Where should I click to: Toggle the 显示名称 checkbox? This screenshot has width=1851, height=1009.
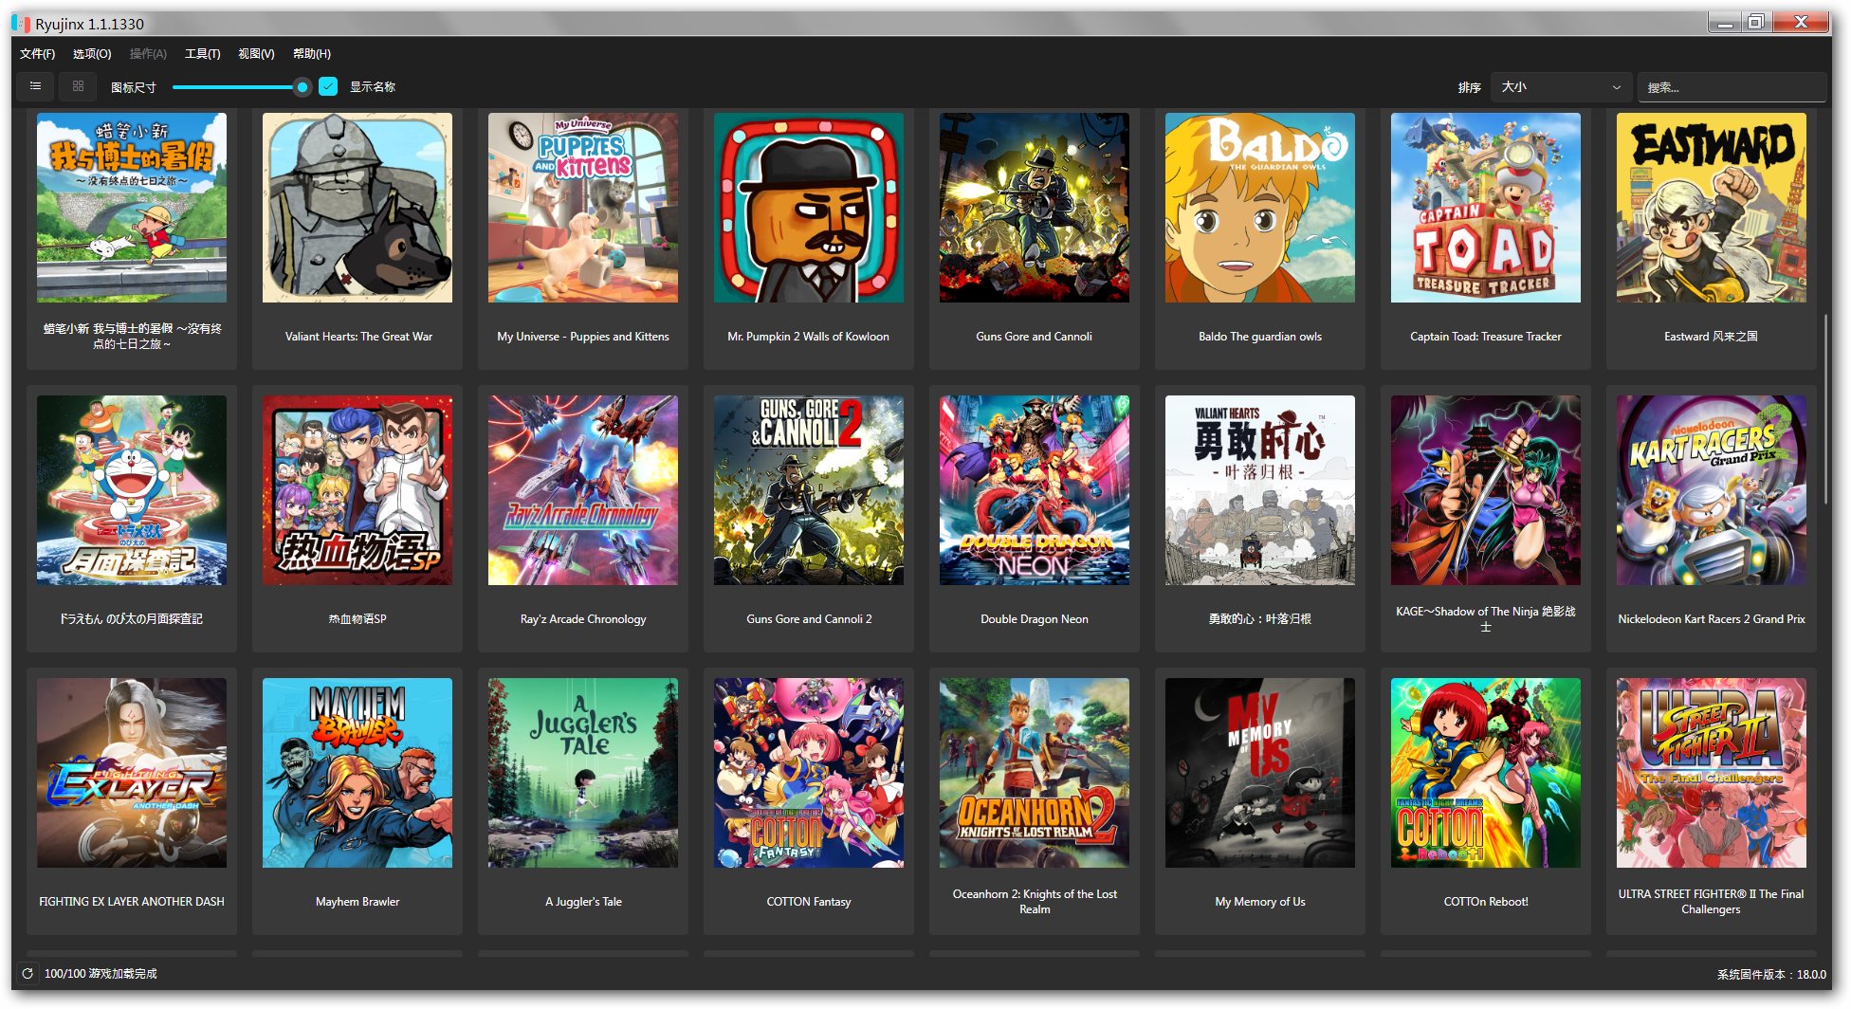pyautogui.click(x=328, y=86)
